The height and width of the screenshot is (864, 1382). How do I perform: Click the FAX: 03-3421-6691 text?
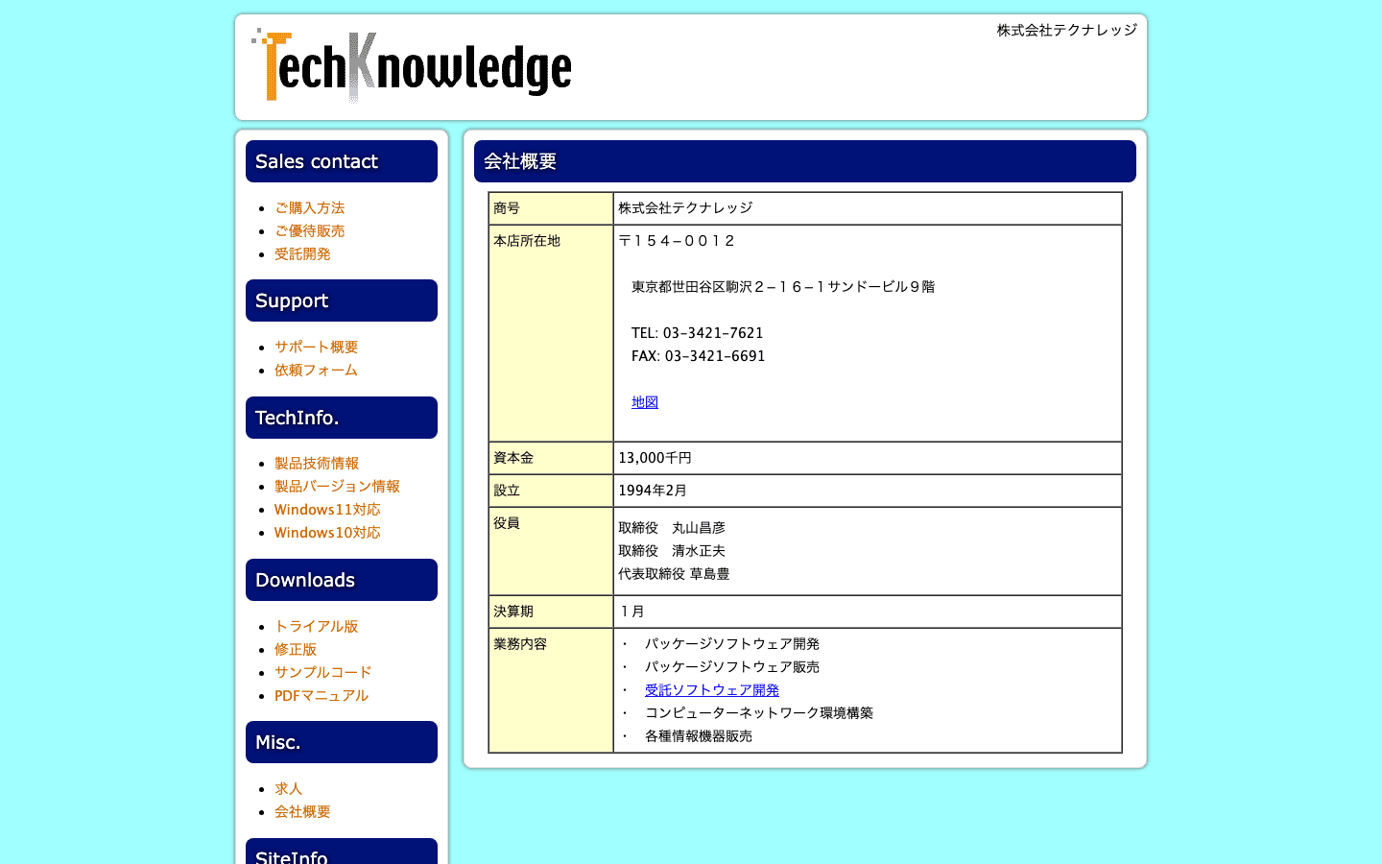[699, 356]
